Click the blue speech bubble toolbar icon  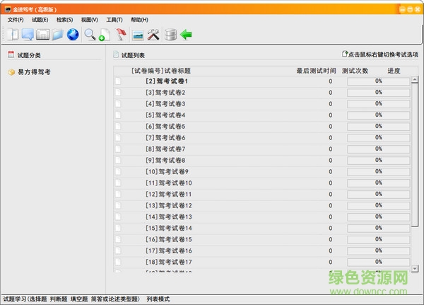click(28, 35)
